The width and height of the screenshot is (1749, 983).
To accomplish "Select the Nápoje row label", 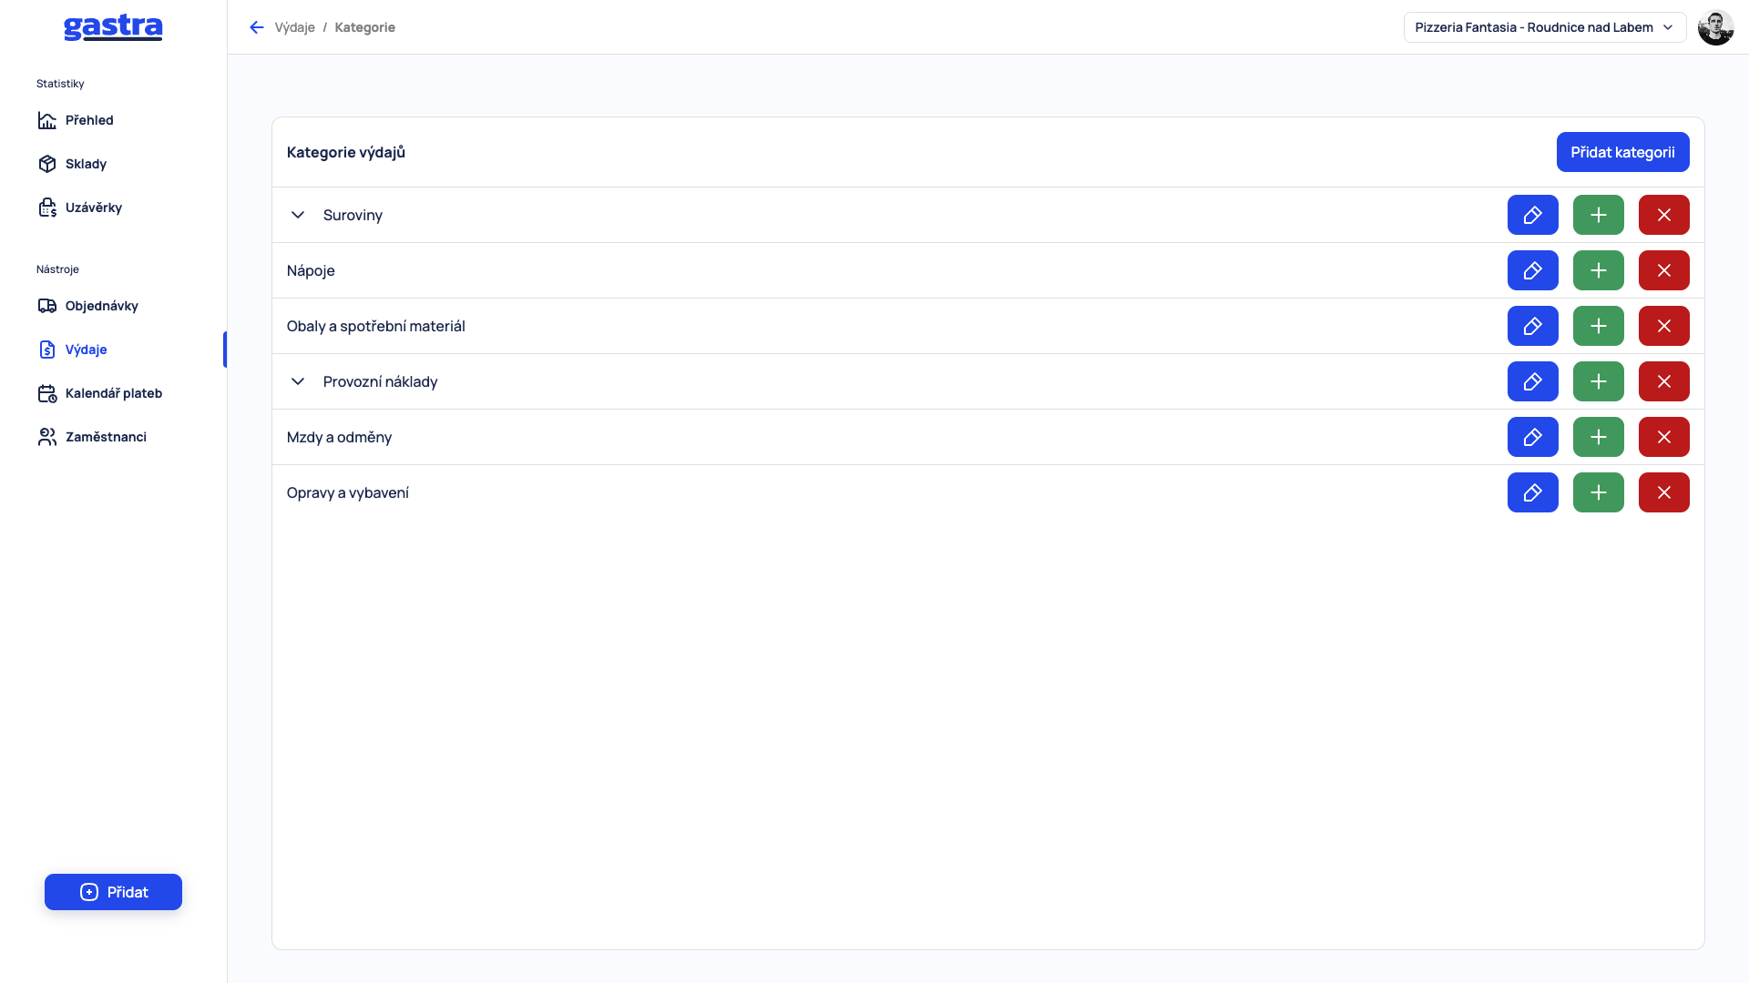I will 311,270.
